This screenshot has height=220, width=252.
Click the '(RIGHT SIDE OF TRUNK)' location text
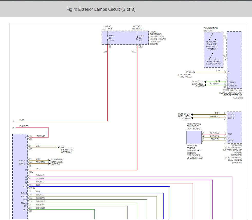pyautogui.click(x=67, y=151)
